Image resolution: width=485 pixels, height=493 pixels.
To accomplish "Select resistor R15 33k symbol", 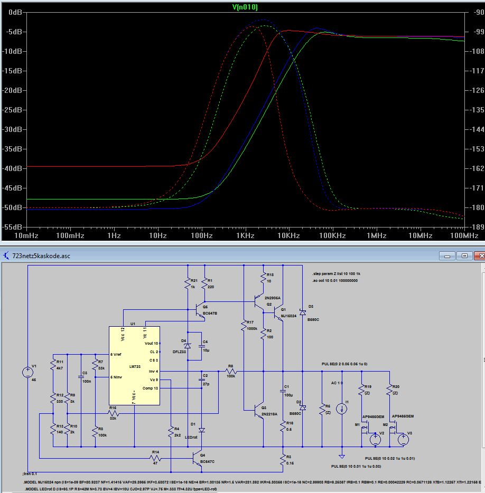I will click(x=113, y=413).
